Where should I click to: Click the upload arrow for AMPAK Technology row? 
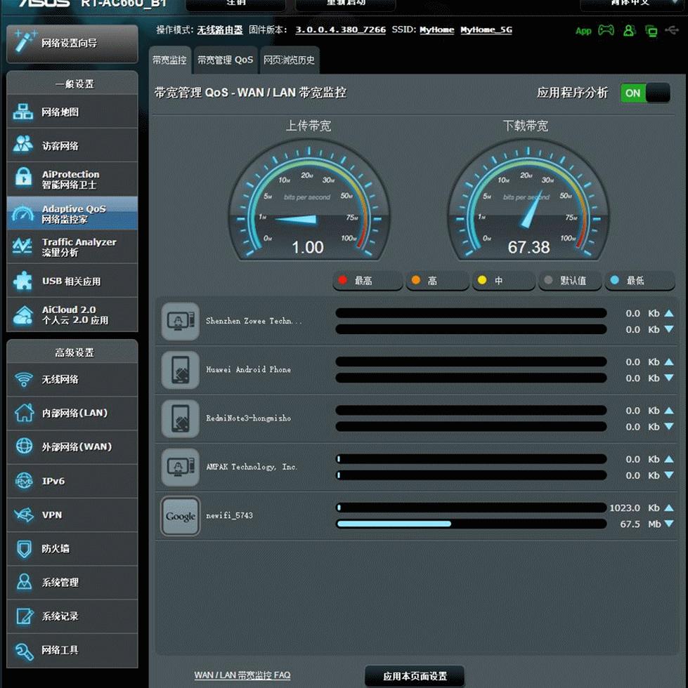669,459
